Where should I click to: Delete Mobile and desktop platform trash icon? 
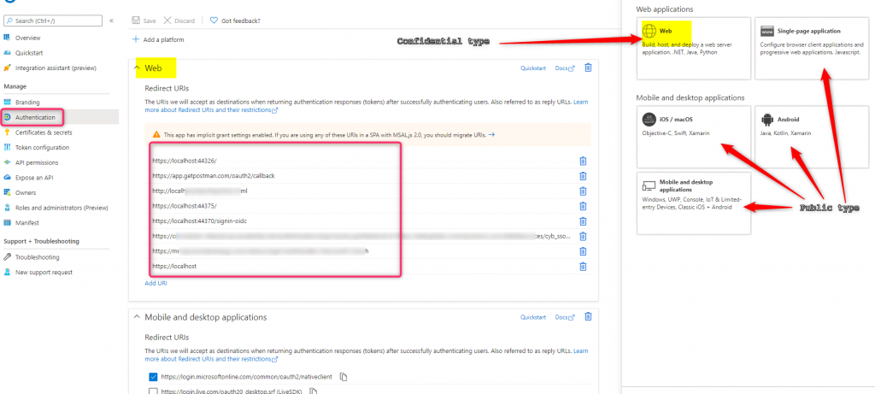[x=588, y=316]
